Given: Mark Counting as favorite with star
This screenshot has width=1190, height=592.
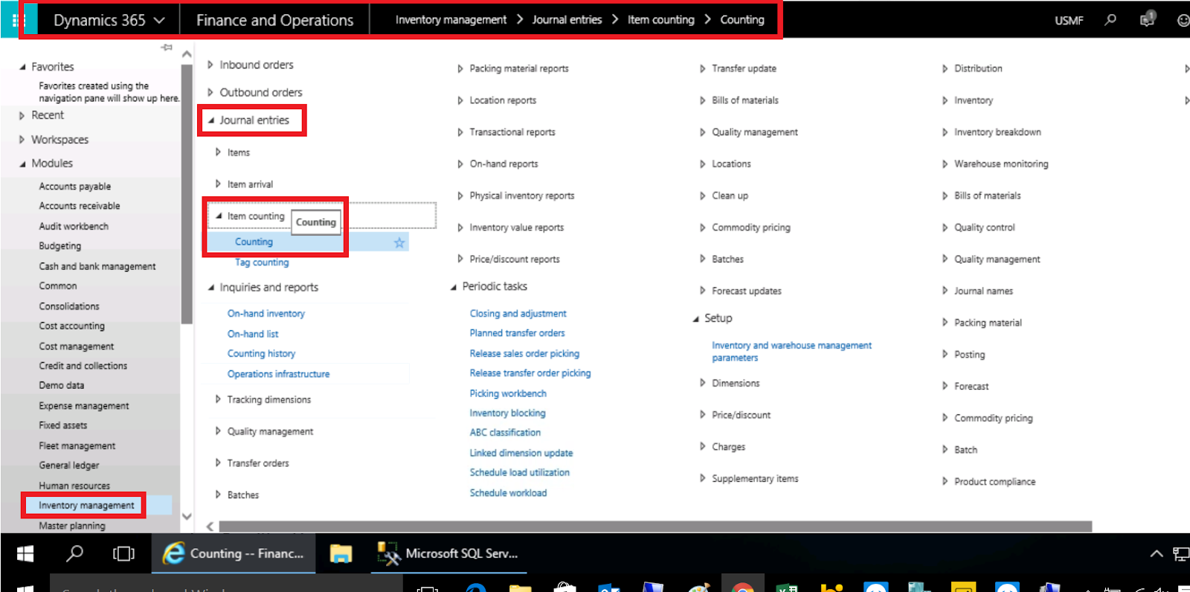Looking at the screenshot, I should [399, 242].
